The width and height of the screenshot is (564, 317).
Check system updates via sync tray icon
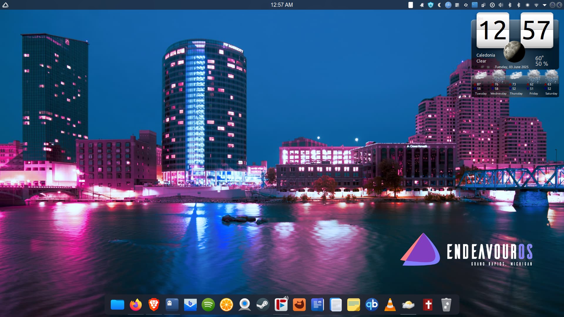pos(466,5)
